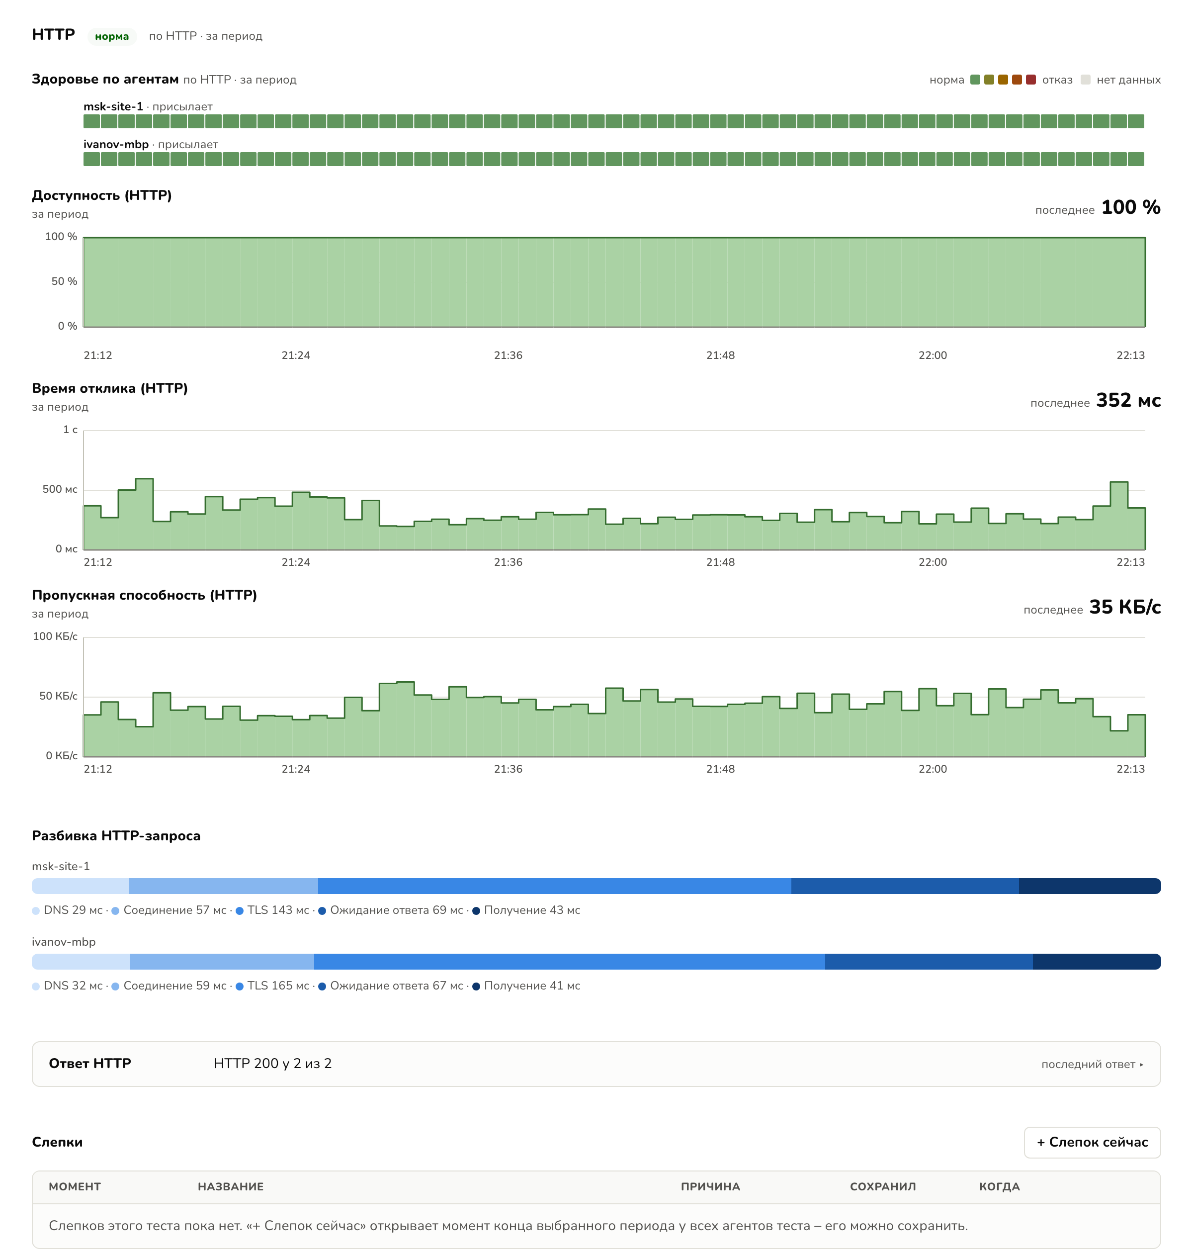
Task: Click the 'Здоровье по агентам' heading
Action: [x=105, y=80]
